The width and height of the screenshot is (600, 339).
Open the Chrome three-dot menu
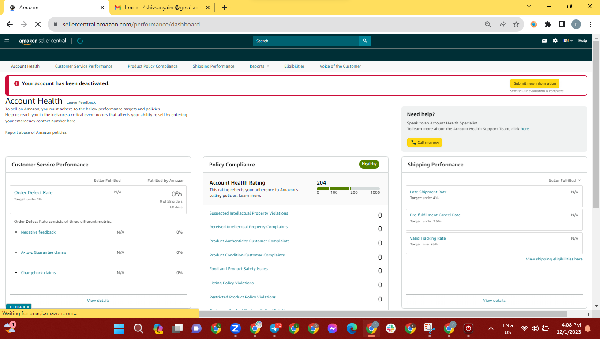(590, 24)
